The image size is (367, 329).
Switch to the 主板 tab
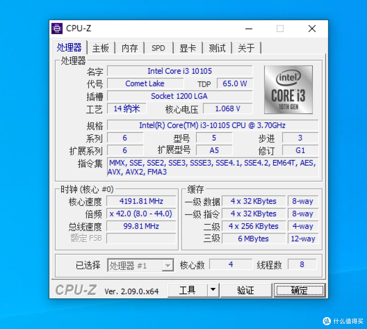click(101, 48)
